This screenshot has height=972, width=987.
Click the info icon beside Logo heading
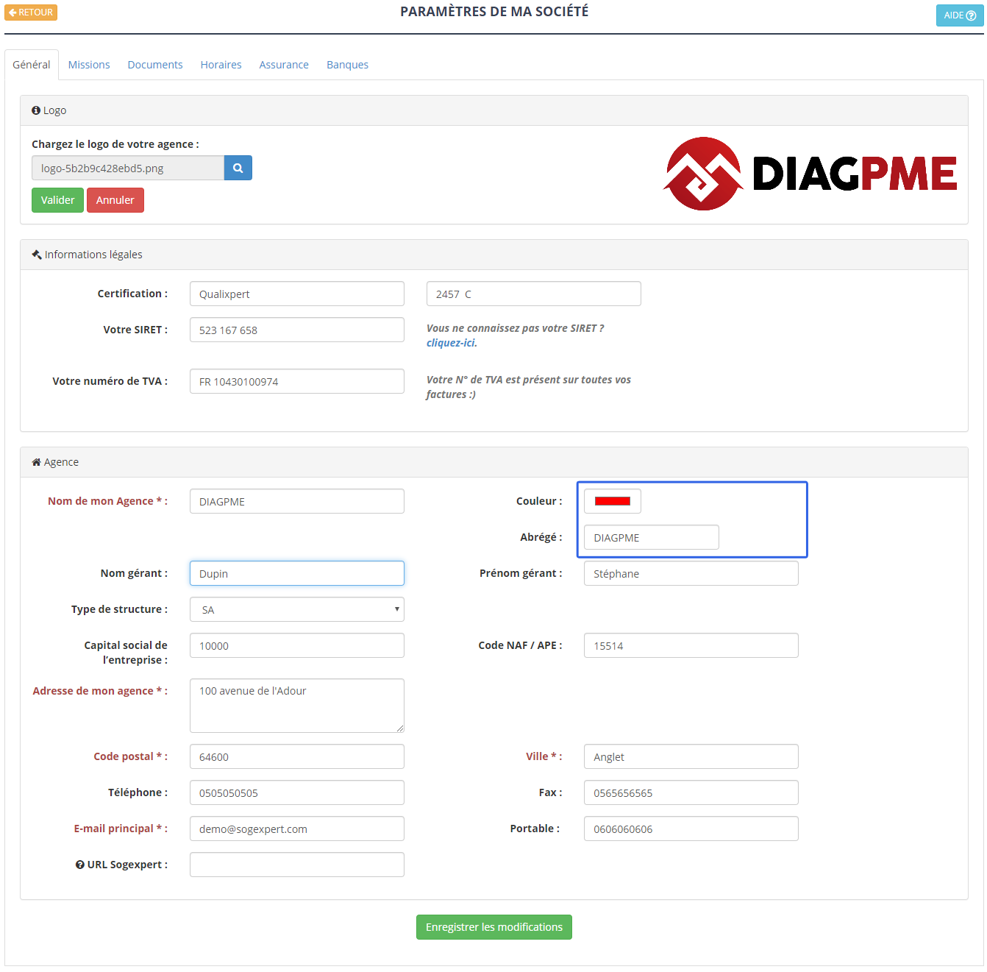[x=36, y=110]
